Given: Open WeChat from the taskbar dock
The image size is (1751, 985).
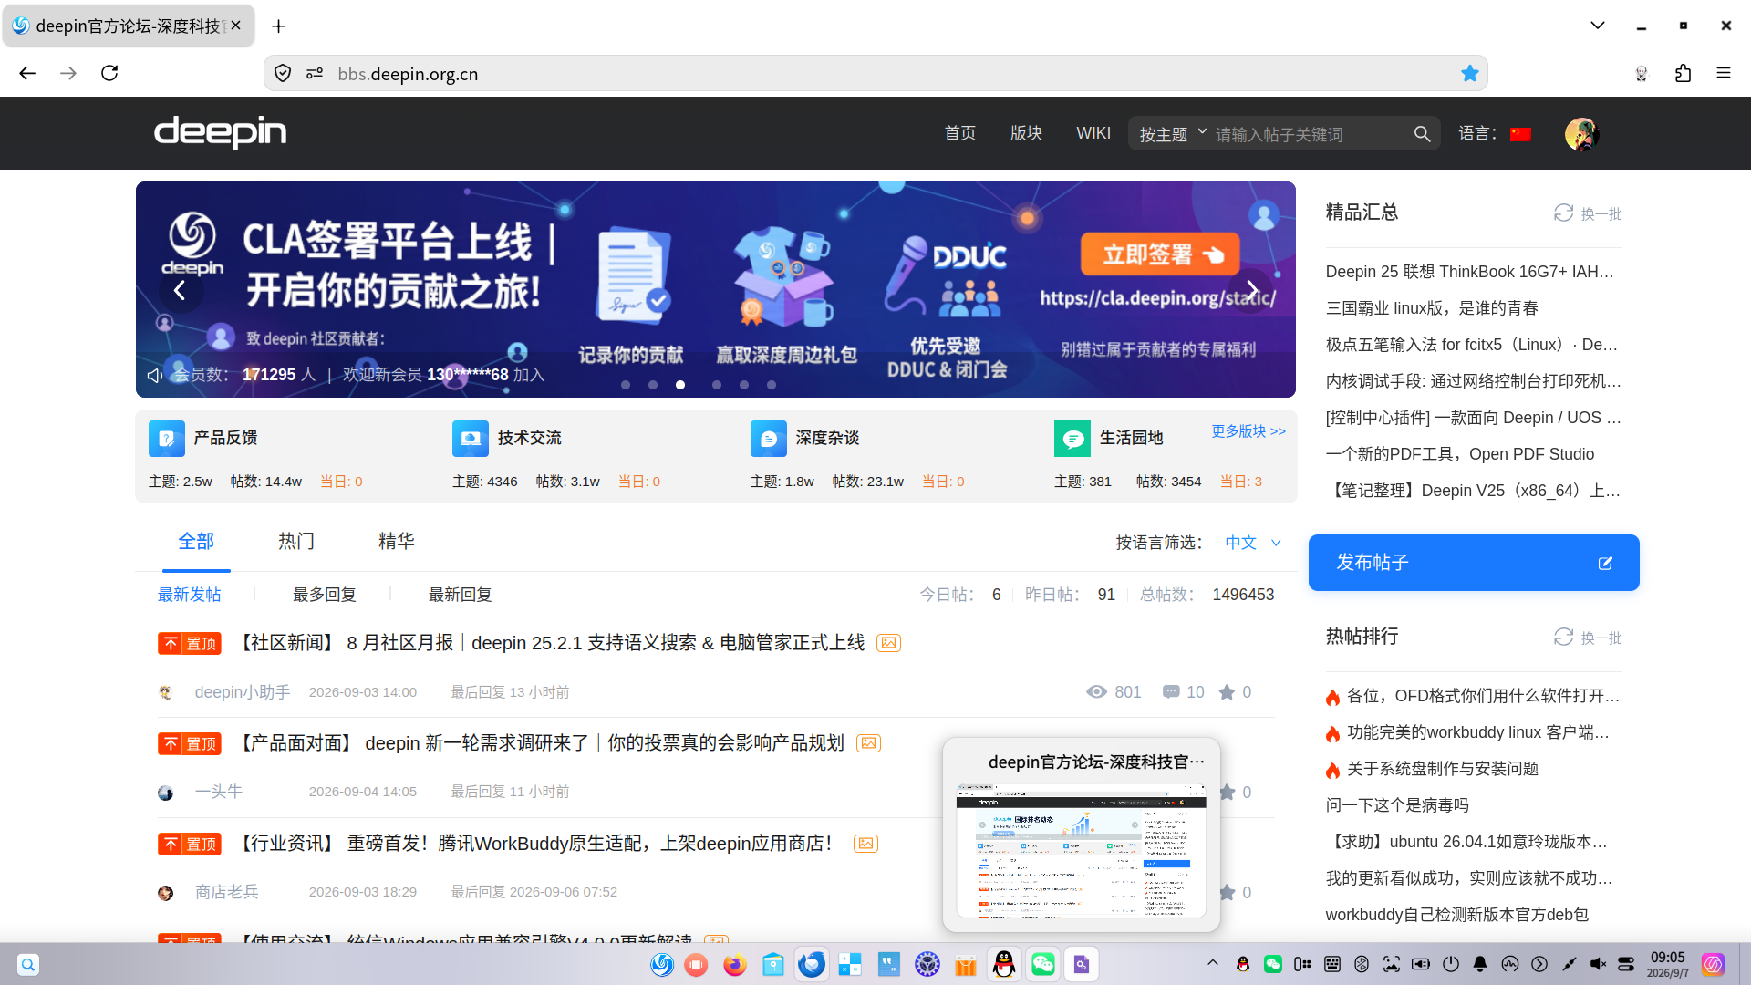Looking at the screenshot, I should click(1042, 964).
